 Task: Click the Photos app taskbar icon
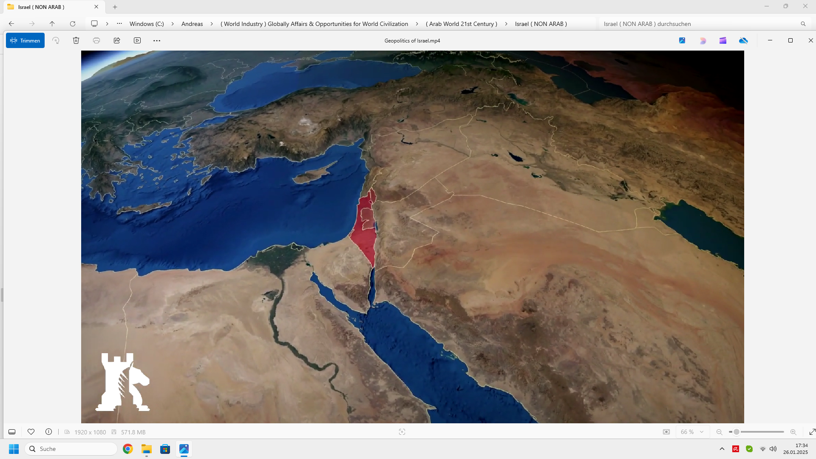(184, 449)
